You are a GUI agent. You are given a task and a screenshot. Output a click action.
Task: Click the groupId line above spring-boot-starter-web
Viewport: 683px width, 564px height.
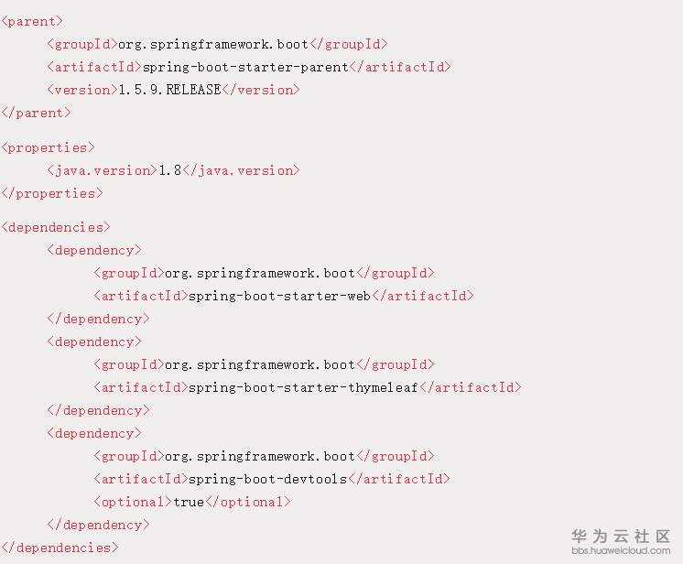point(264,273)
